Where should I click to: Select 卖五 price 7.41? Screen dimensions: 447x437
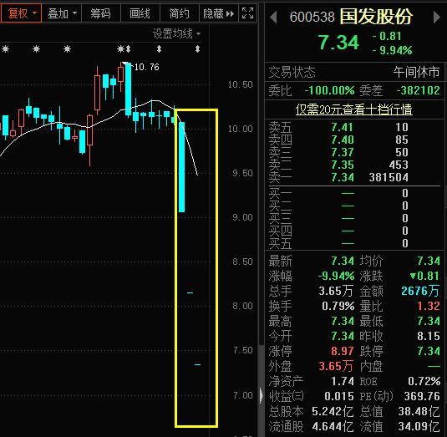coord(343,127)
